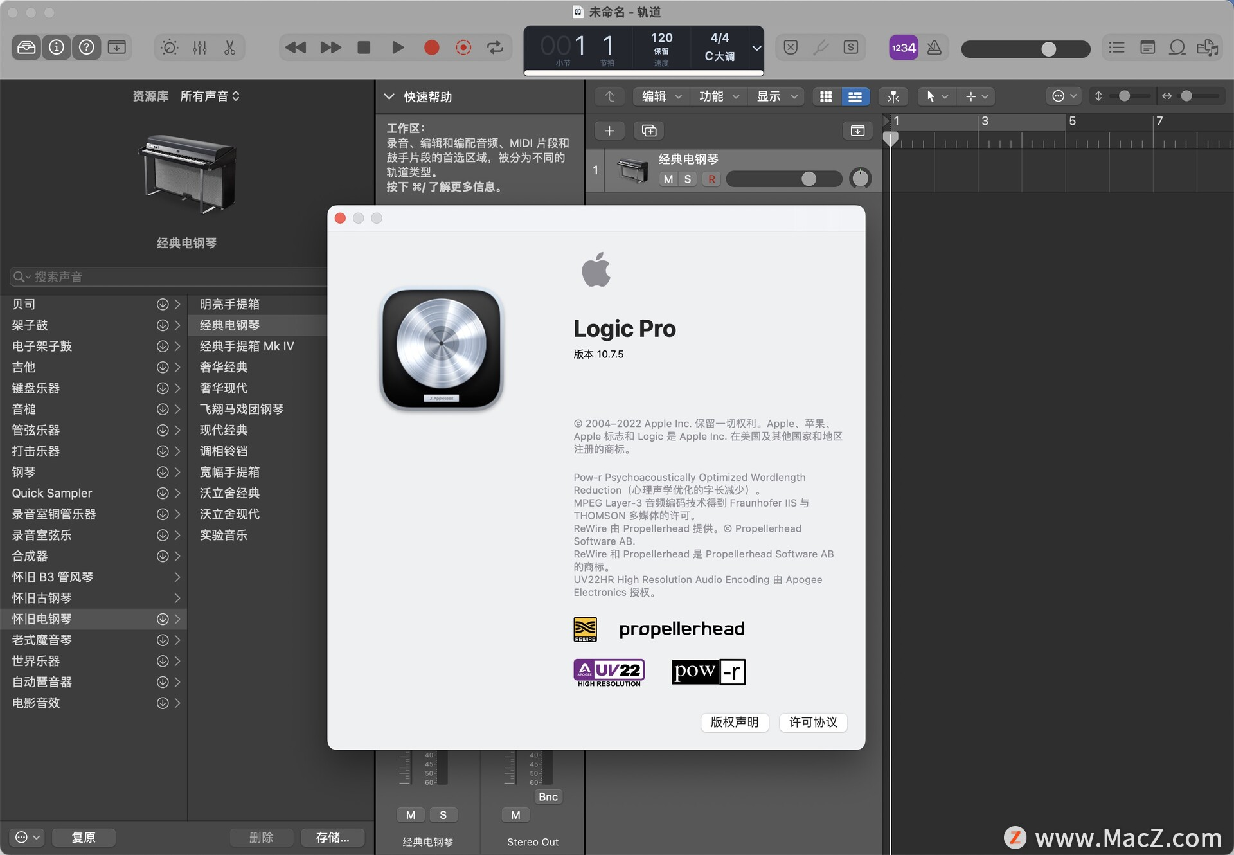Screen dimensions: 1234x855
Task: Select the scissors editing tool icon
Action: click(229, 47)
